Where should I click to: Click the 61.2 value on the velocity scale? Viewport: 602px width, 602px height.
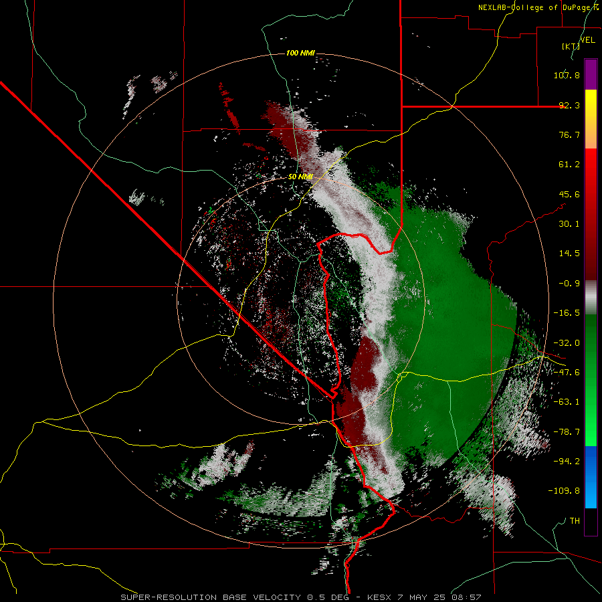[x=569, y=165]
